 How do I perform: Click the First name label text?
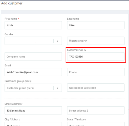(x=11, y=19)
